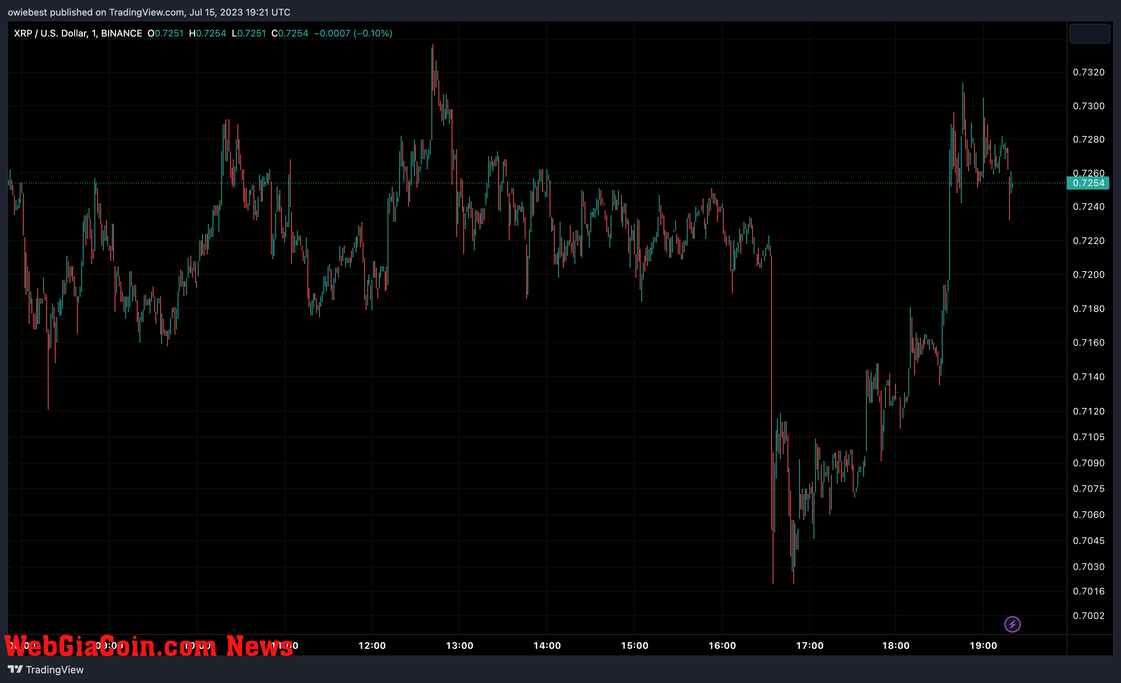This screenshot has width=1121, height=683.
Task: Click the 17:00 time axis label
Action: coord(809,645)
